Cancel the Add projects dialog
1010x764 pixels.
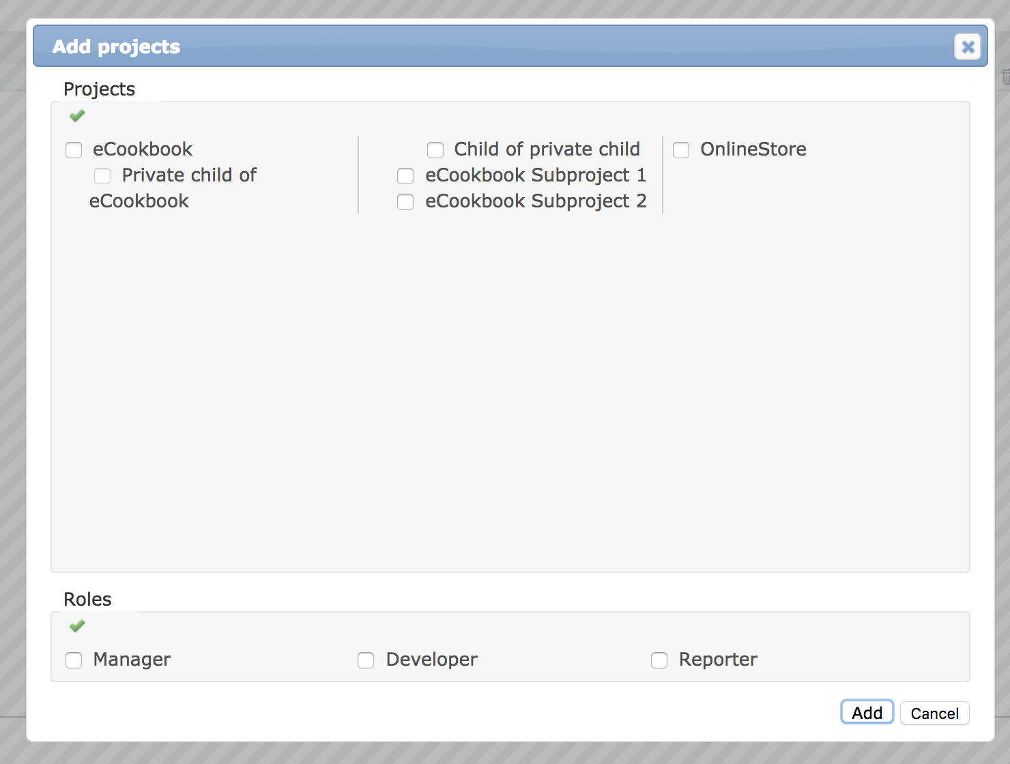coord(935,713)
